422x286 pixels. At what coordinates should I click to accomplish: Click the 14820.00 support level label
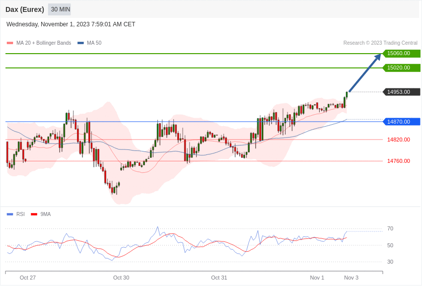[399, 140]
